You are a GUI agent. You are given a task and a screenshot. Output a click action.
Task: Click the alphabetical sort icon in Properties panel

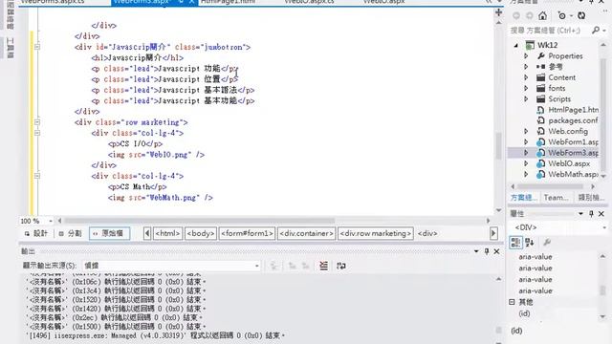[530, 243]
